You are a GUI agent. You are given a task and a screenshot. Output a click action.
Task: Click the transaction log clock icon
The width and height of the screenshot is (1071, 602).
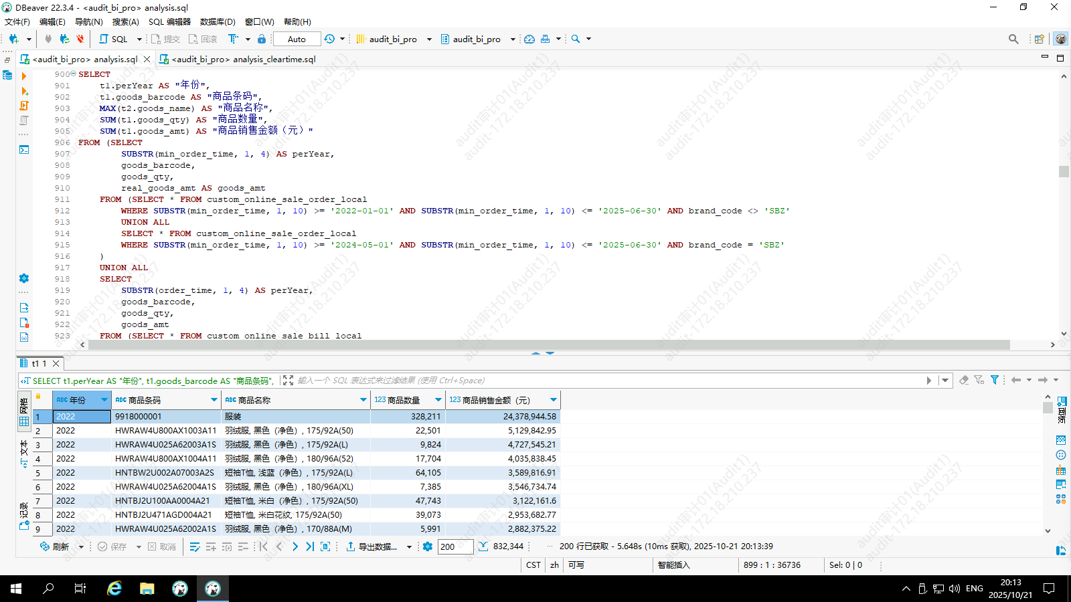coord(329,39)
